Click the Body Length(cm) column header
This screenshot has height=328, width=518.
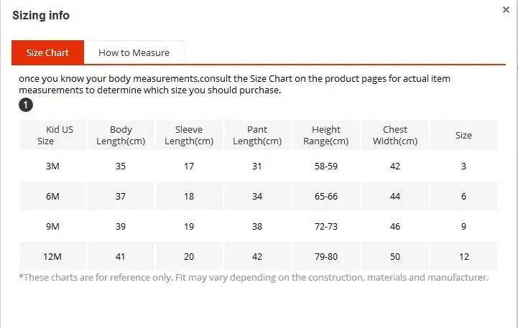(121, 135)
